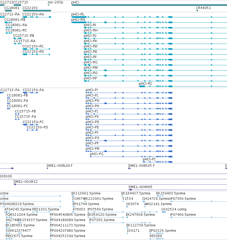The height and width of the screenshot is (240, 227).
Task: Click the DME1-001M12 clone label
Action: (x=26, y=182)
